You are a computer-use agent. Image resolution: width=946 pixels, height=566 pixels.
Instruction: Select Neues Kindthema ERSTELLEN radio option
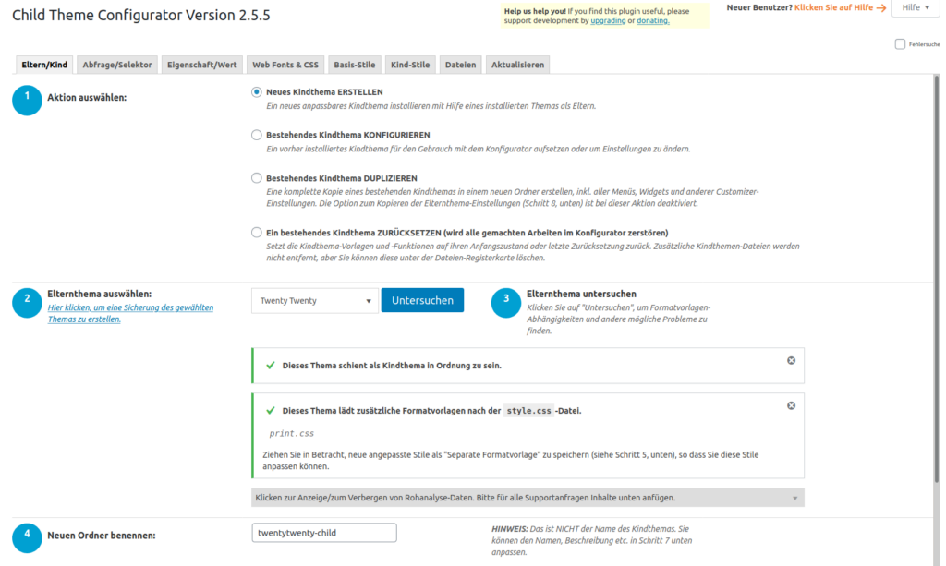(257, 92)
